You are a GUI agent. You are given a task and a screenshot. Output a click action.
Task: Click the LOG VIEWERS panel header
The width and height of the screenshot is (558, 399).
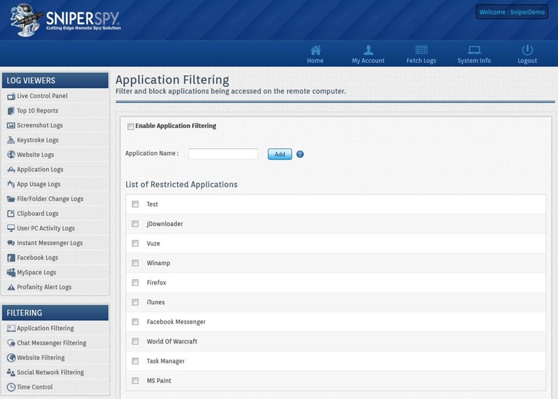(55, 80)
